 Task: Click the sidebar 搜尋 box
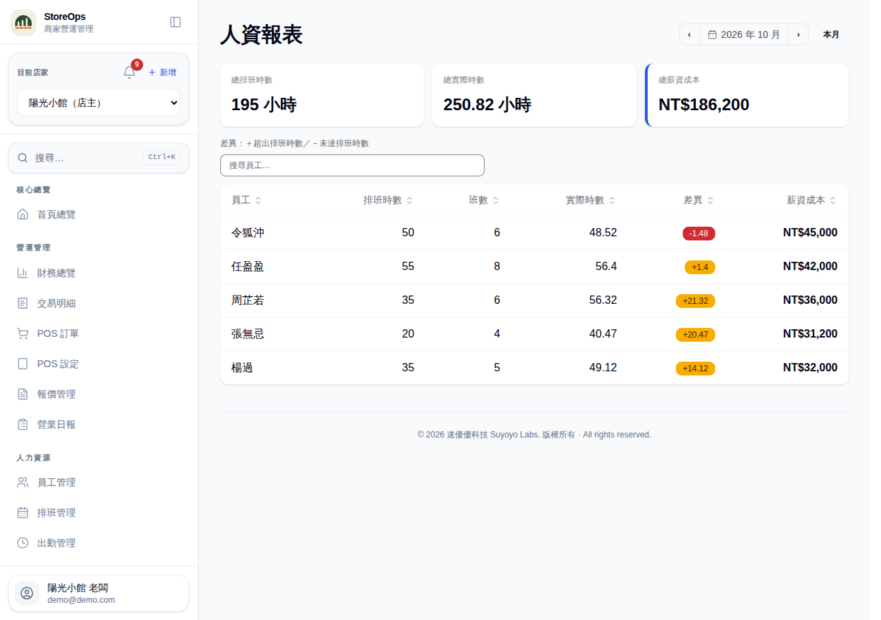pos(98,158)
